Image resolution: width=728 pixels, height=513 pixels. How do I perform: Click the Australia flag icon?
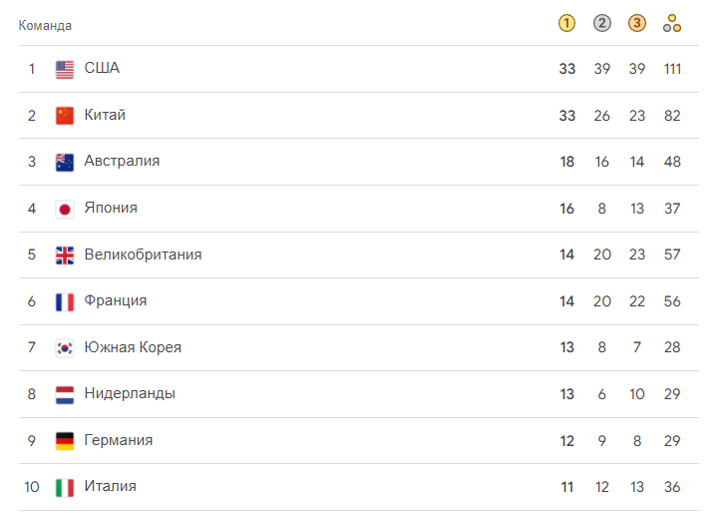(x=65, y=162)
